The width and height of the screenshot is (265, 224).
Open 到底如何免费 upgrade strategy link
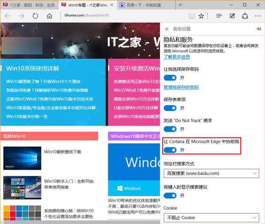tap(47, 90)
